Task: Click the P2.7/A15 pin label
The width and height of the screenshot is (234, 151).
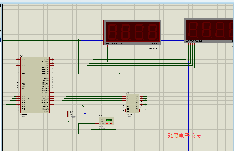Action: pos(45,93)
